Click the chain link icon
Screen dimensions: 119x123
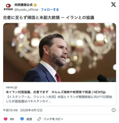[x=39, y=119]
